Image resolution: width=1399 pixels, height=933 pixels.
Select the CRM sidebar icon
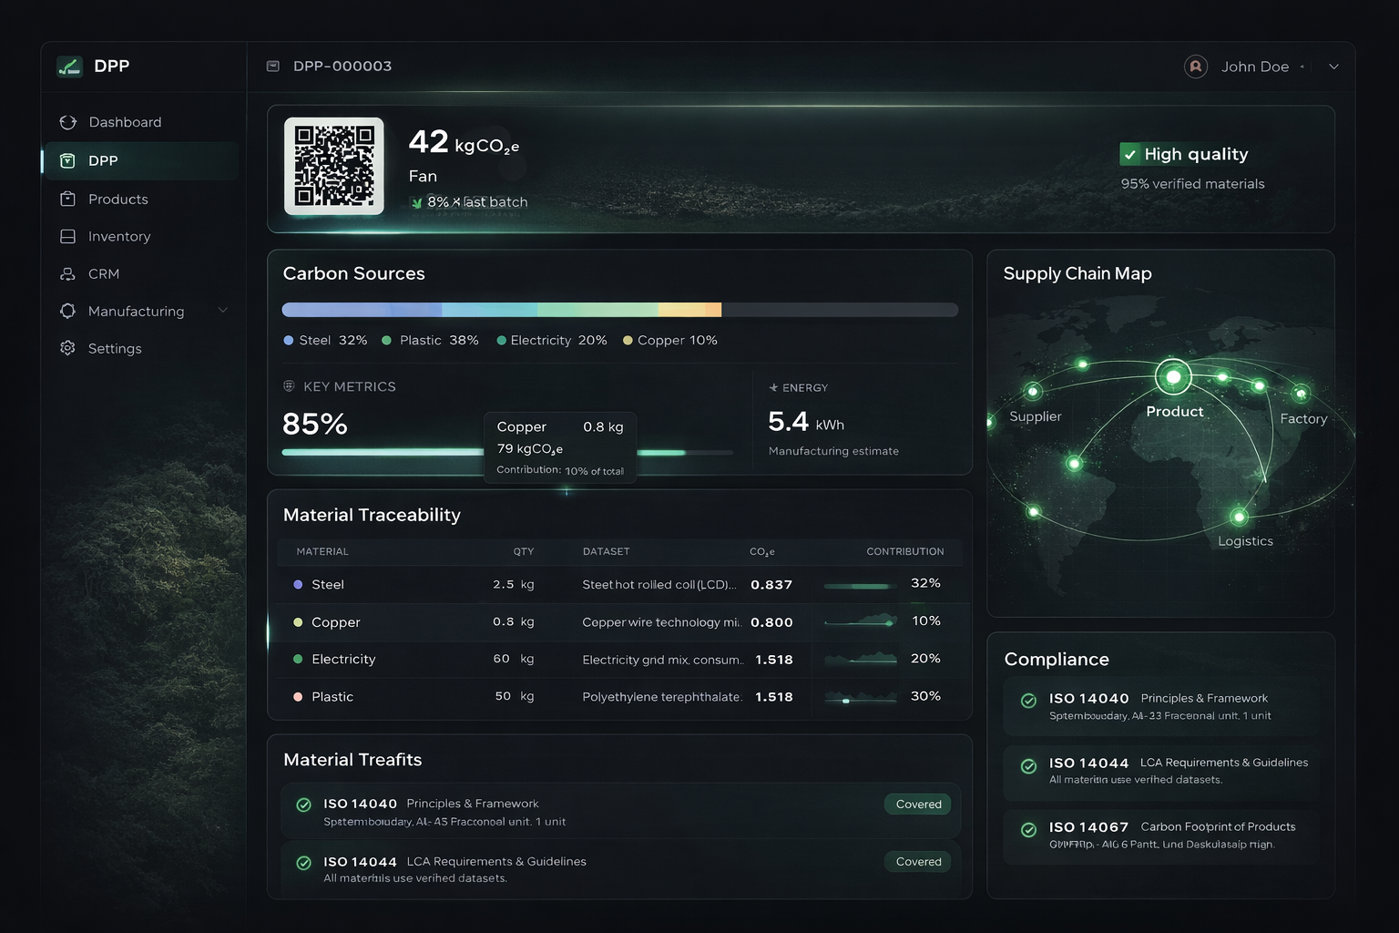(67, 273)
